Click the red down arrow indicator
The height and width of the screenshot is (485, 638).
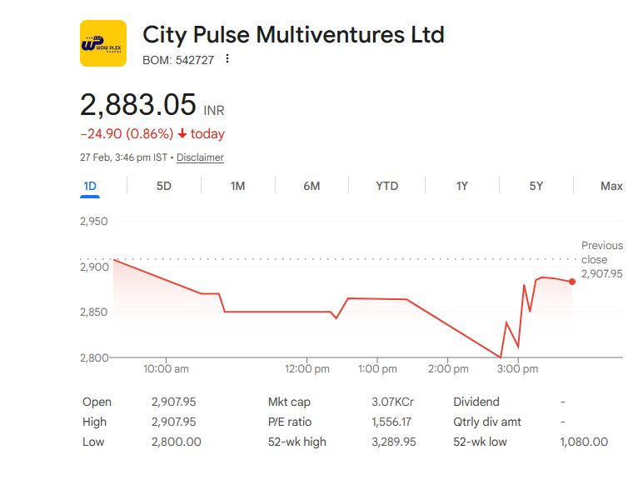point(182,134)
